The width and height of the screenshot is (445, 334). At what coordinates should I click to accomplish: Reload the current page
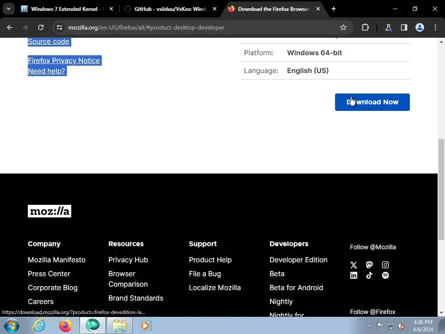tap(41, 27)
